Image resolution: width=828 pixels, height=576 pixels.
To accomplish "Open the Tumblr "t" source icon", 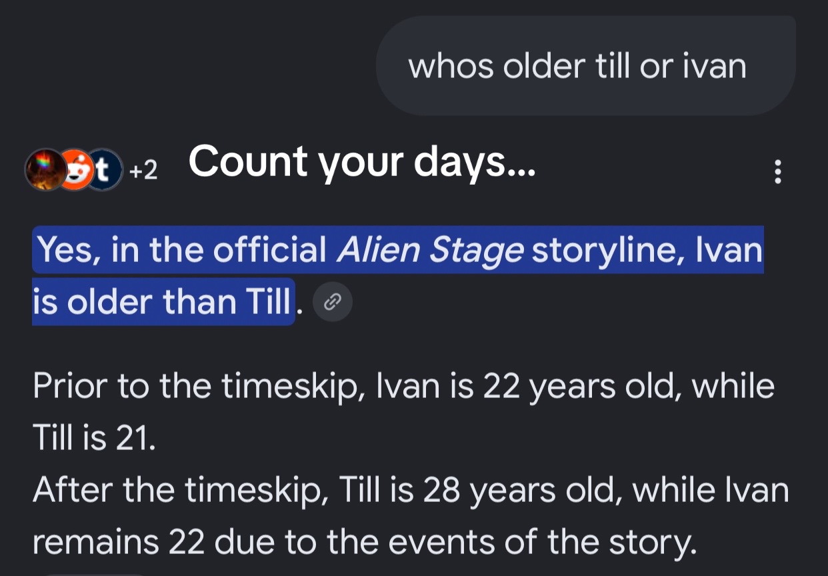I will 106,170.
